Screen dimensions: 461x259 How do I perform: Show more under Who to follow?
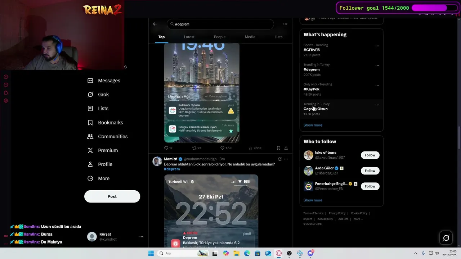tap(313, 200)
